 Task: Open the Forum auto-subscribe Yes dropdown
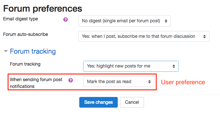tap(144, 37)
